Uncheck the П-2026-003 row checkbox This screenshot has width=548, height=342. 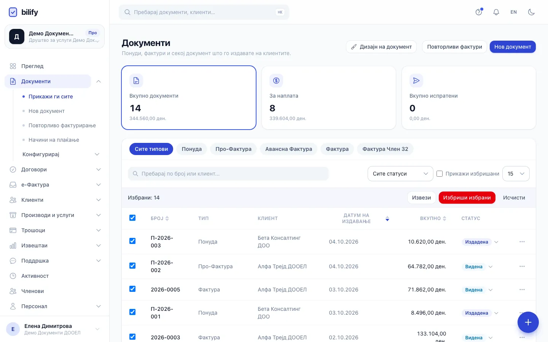pos(132,241)
